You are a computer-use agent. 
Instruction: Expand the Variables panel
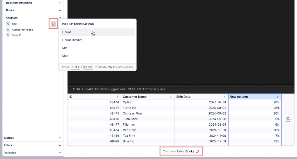[x=60, y=153]
